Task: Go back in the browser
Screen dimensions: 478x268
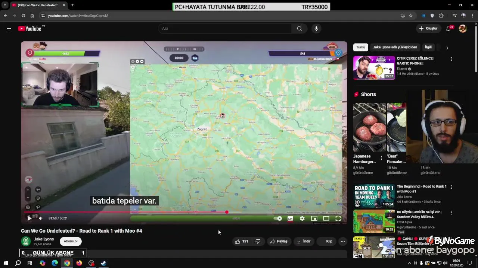Action: pos(5,16)
